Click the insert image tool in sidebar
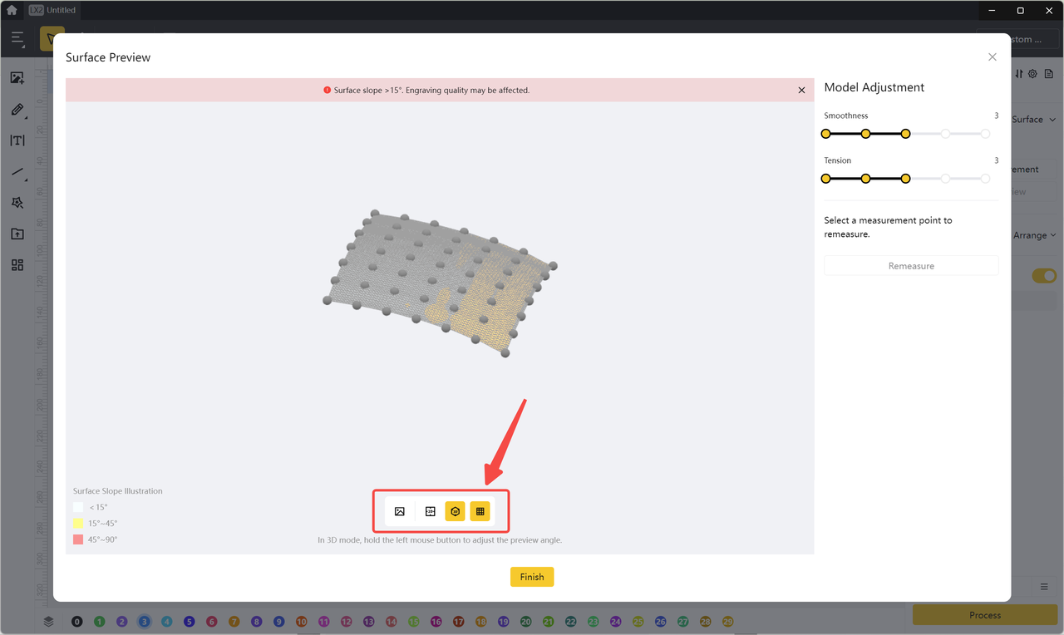 pyautogui.click(x=17, y=78)
